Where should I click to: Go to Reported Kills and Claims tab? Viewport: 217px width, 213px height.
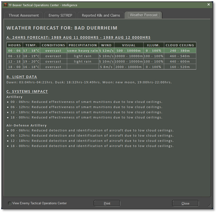pyautogui.click(x=101, y=15)
